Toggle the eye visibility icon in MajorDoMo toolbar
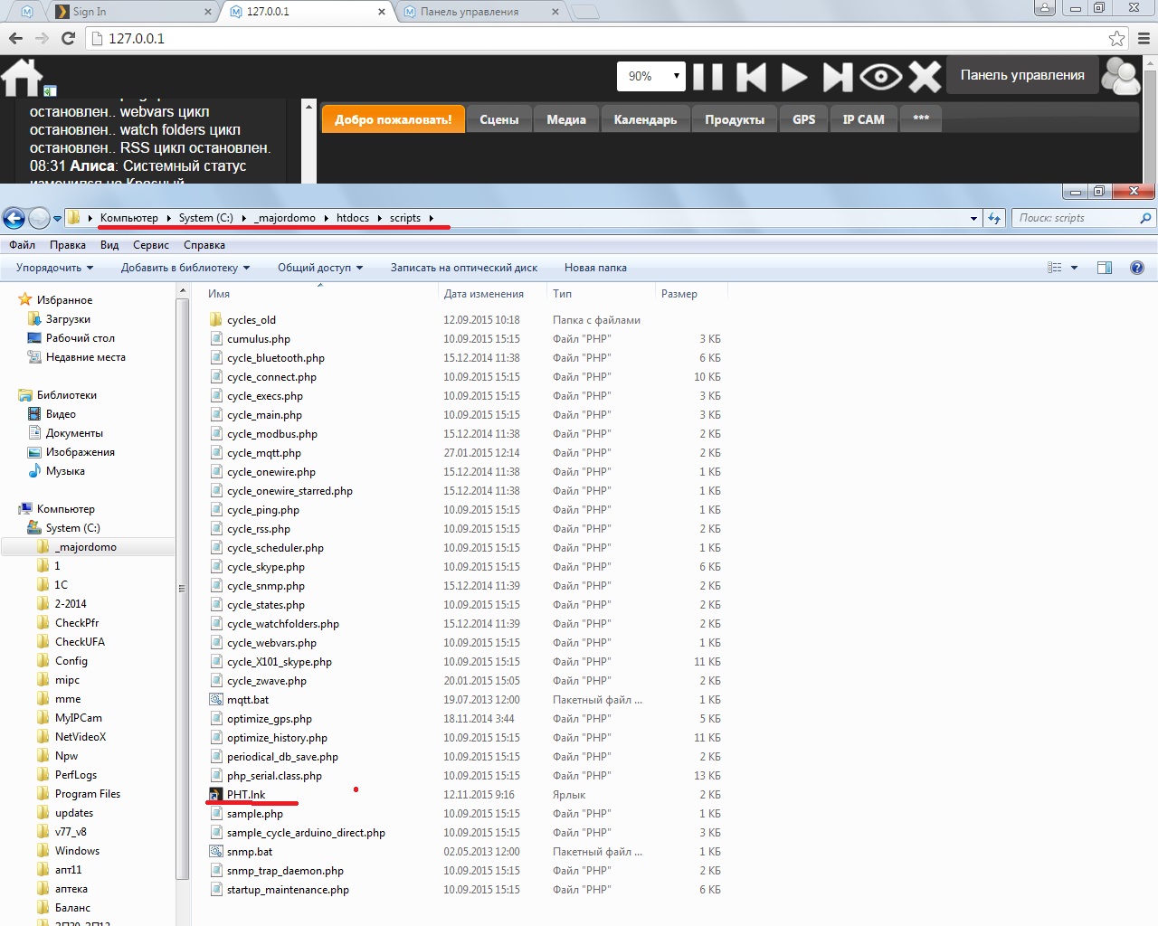The height and width of the screenshot is (926, 1158). pos(880,76)
